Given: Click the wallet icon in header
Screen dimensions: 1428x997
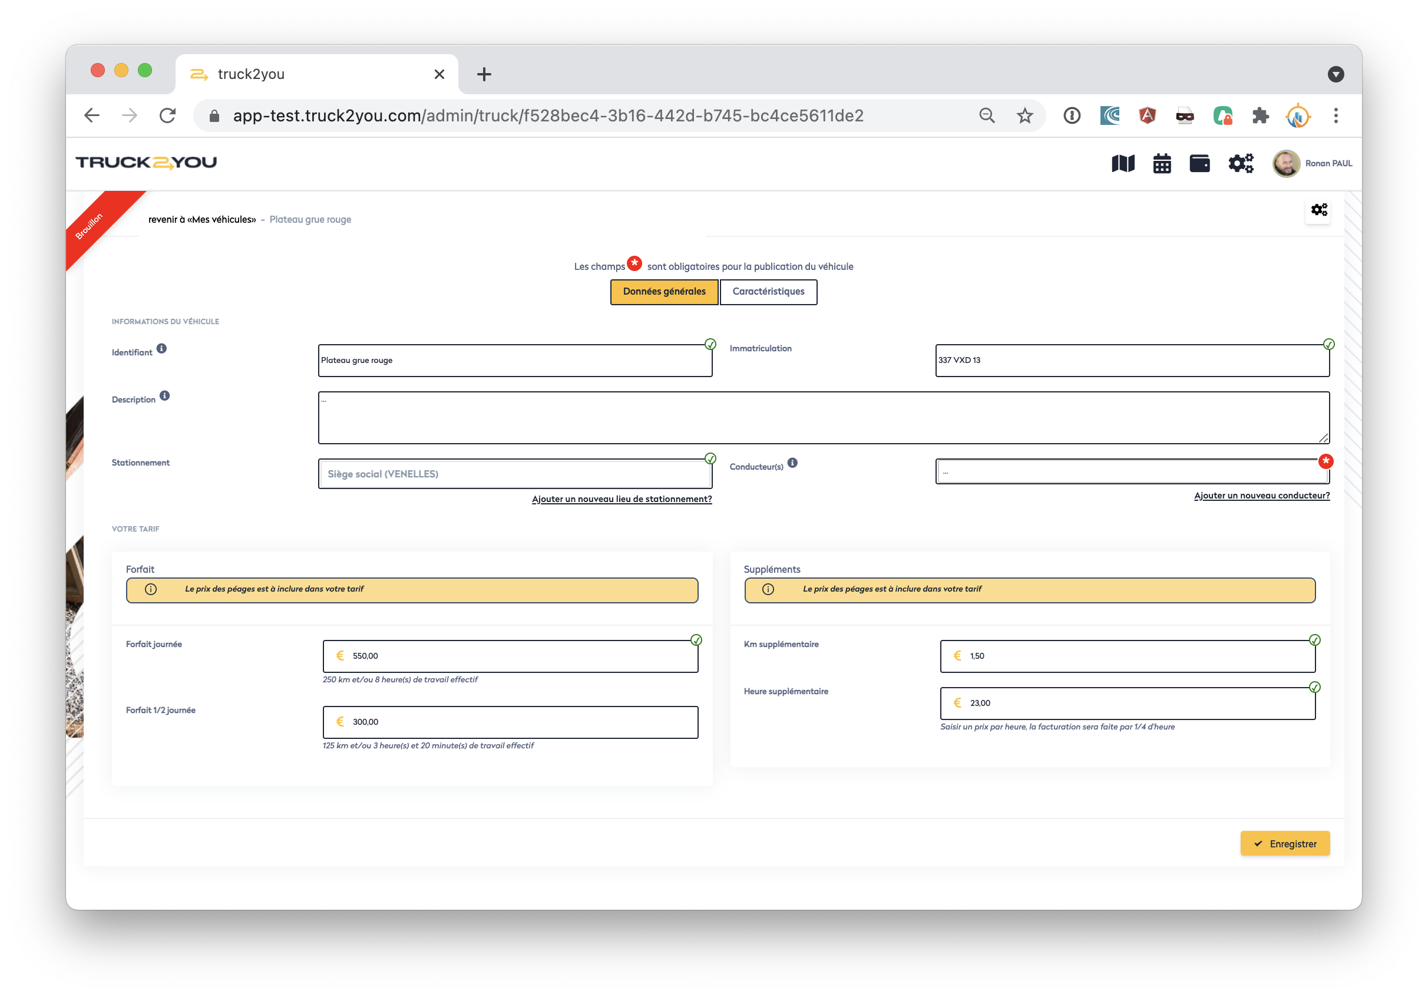Looking at the screenshot, I should (x=1199, y=164).
